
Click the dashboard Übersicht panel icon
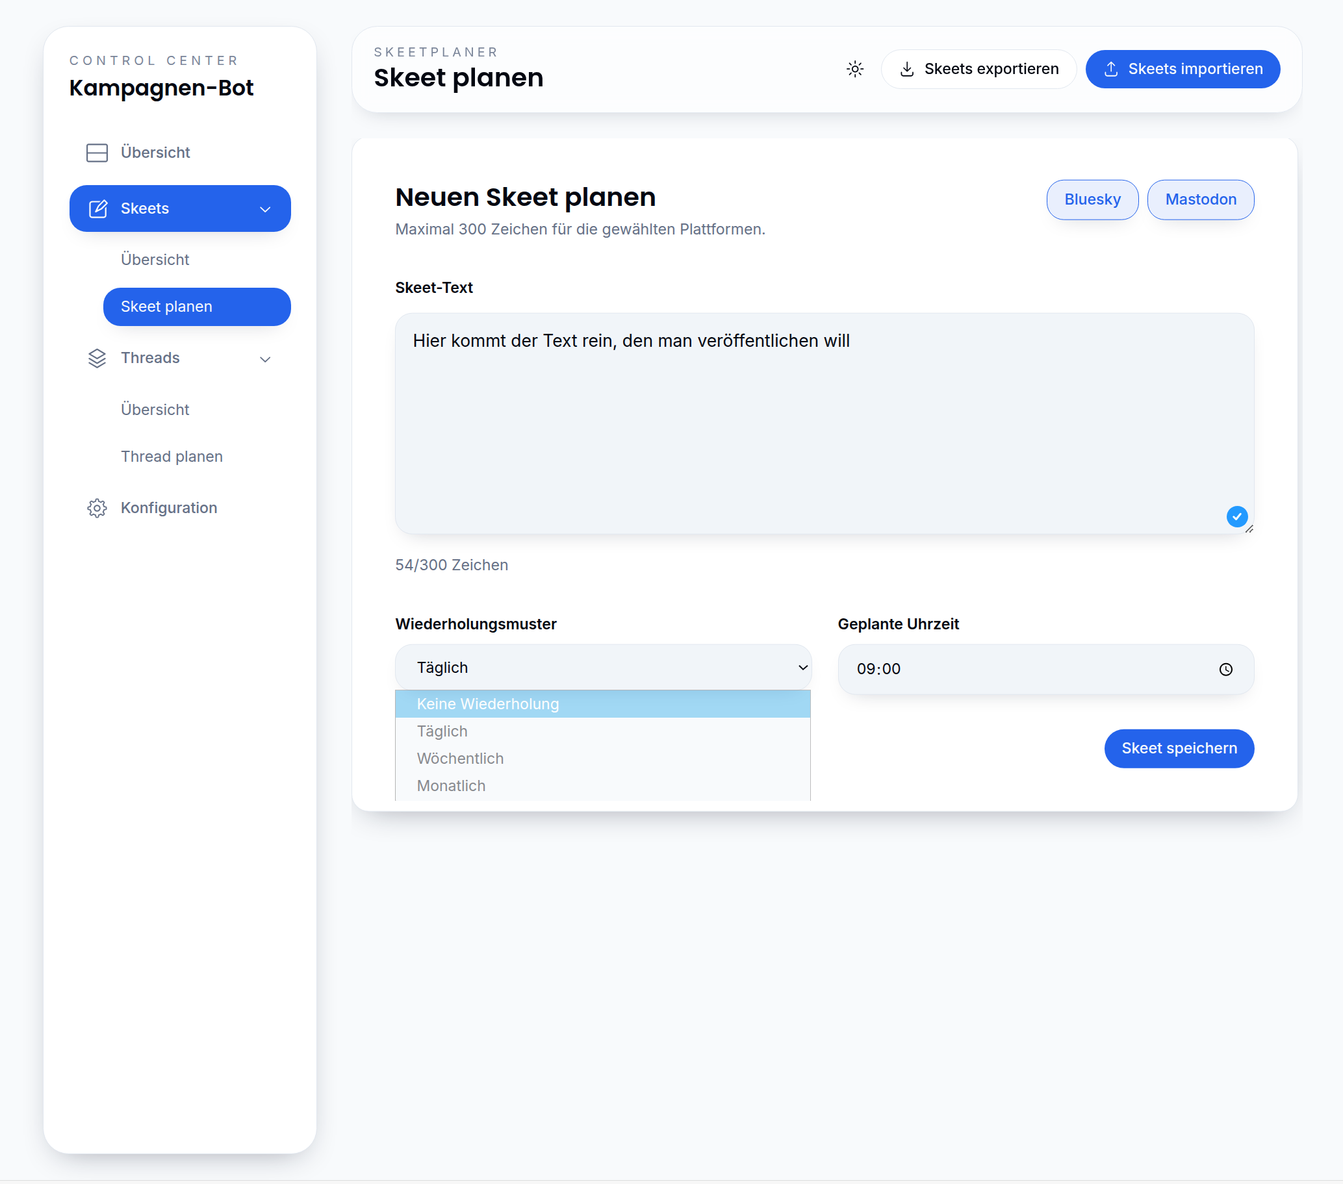(97, 153)
